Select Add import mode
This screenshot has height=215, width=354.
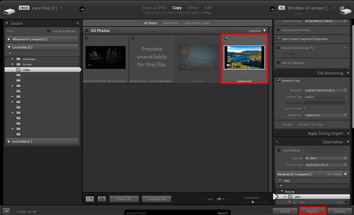pyautogui.click(x=208, y=8)
